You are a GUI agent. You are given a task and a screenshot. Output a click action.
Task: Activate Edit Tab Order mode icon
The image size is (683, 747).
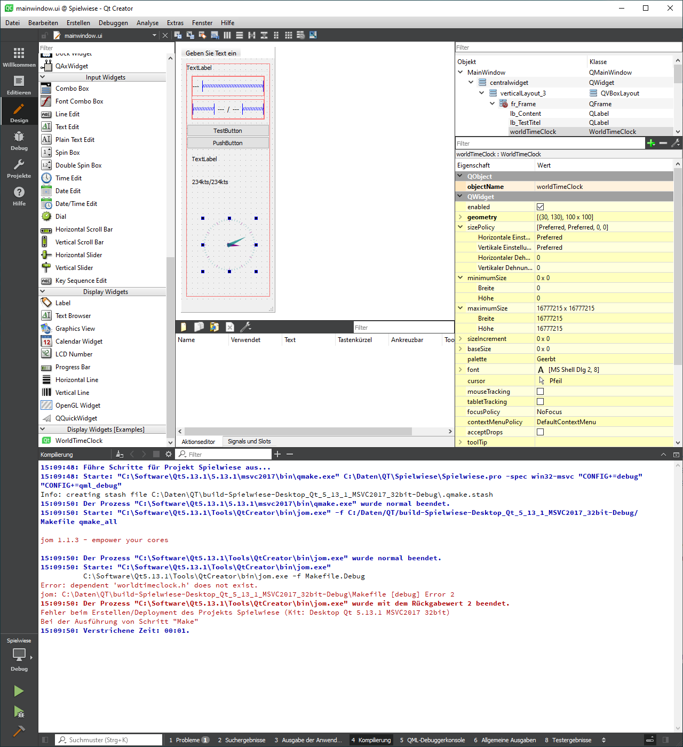[215, 35]
